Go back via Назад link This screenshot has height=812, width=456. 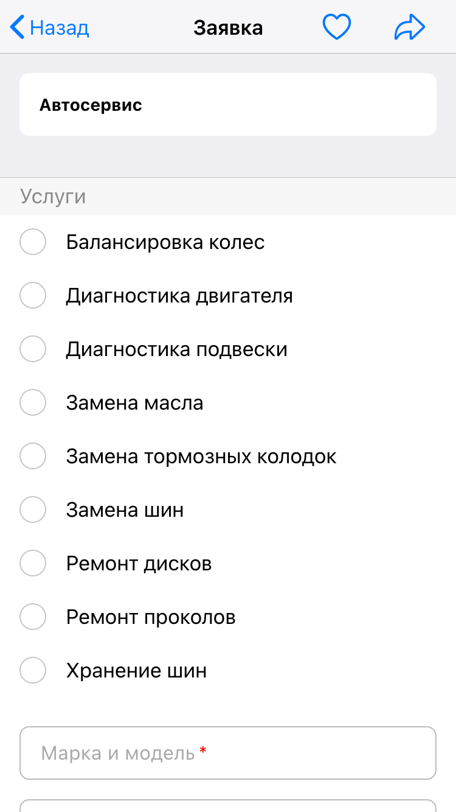pyautogui.click(x=60, y=27)
